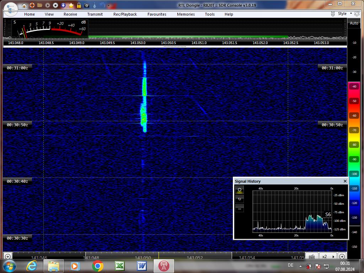
Task: Open the Tools ribbon tab
Action: click(x=210, y=14)
